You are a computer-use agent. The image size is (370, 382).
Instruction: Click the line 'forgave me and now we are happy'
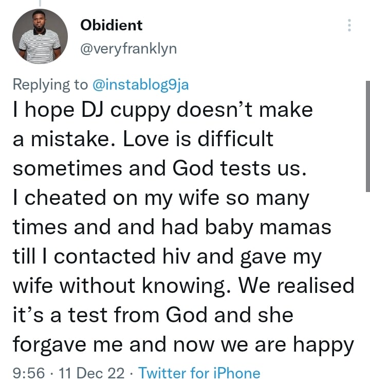click(x=183, y=343)
